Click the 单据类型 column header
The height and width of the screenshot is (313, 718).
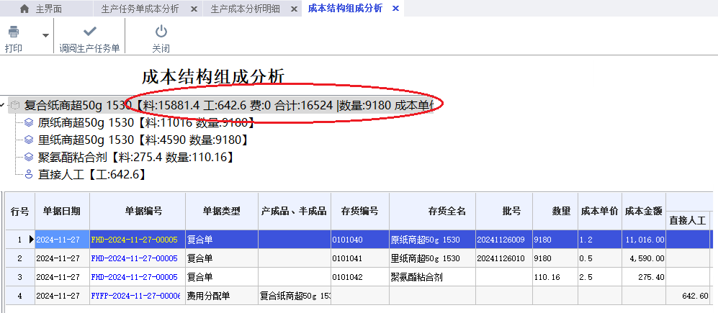[x=222, y=212]
